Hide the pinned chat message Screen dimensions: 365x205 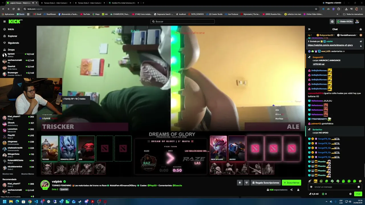[361, 42]
